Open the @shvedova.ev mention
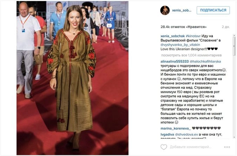This screenshot has width=237, height=156. click(x=186, y=135)
